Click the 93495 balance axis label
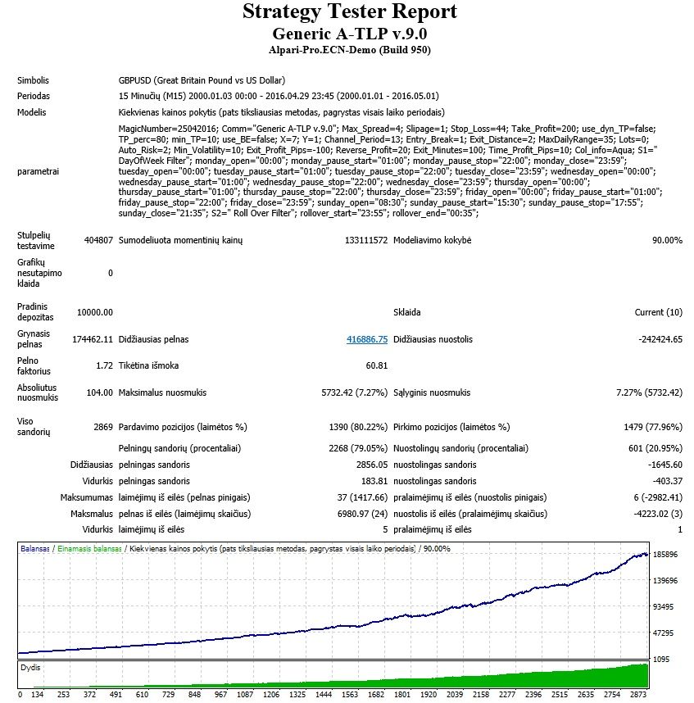 [x=663, y=606]
